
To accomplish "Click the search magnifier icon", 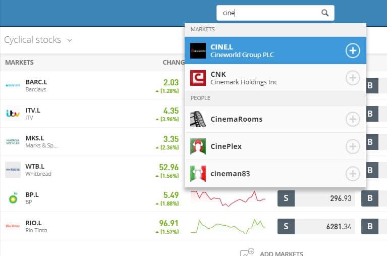I will pyautogui.click(x=325, y=13).
